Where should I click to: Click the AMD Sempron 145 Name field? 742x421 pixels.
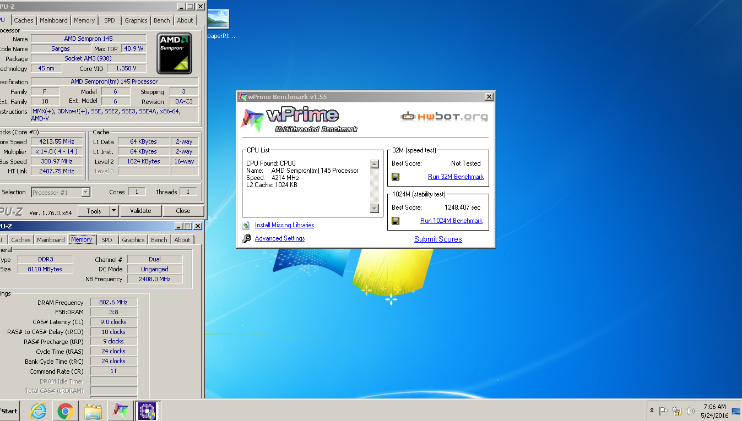point(89,39)
